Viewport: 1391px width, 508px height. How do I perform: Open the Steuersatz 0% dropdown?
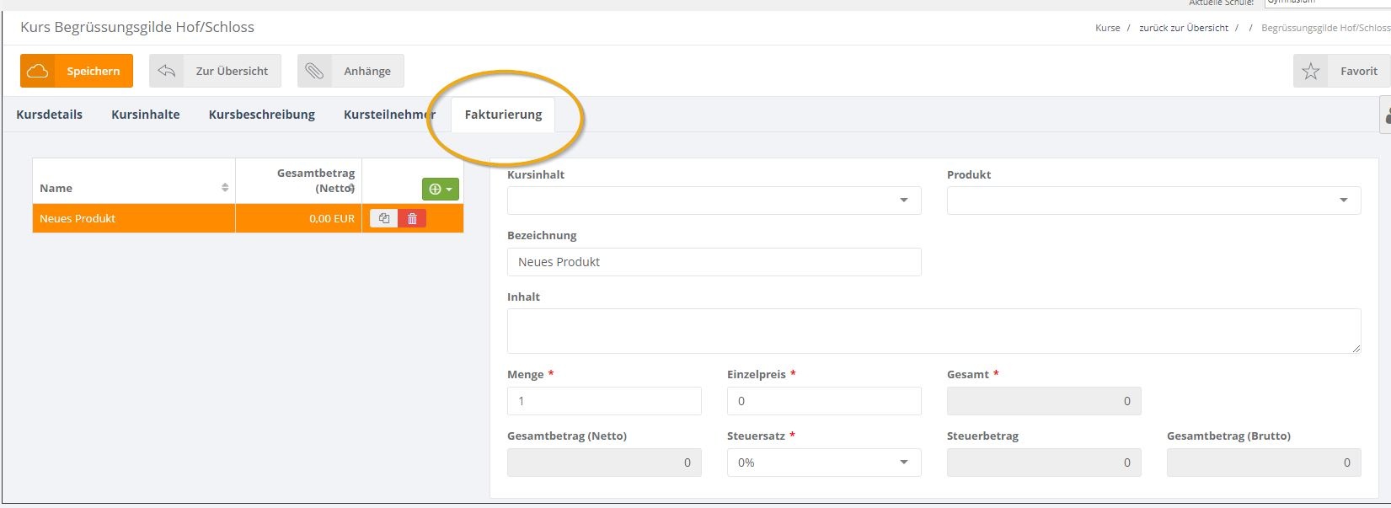tap(824, 463)
